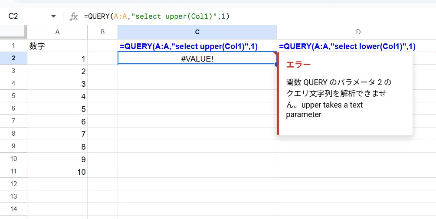This screenshot has height=219, width=436.
Task: Select row 8 header
Action: click(x=13, y=134)
